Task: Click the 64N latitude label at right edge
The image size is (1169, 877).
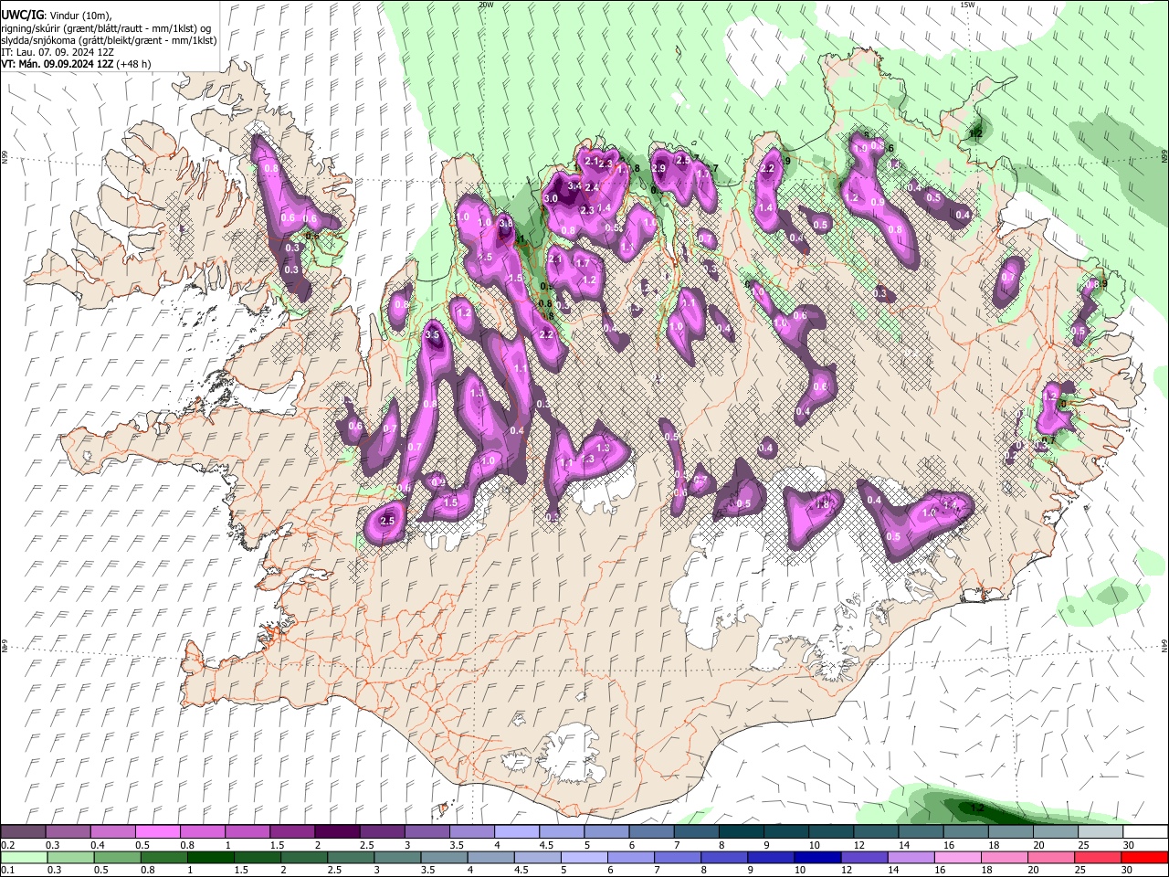Action: [1164, 646]
